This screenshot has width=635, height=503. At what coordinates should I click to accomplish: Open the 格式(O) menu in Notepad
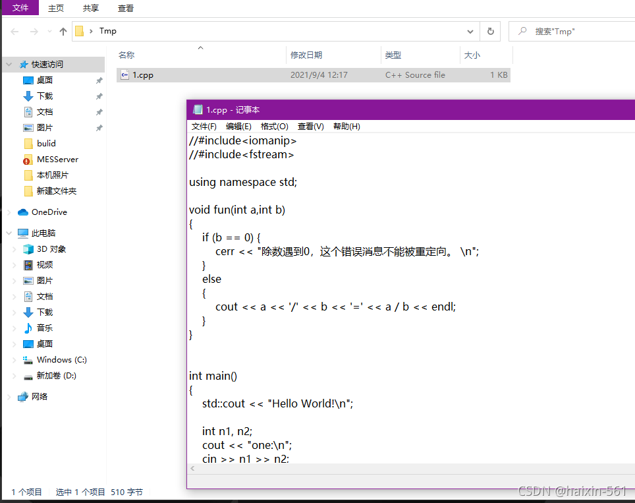click(274, 126)
